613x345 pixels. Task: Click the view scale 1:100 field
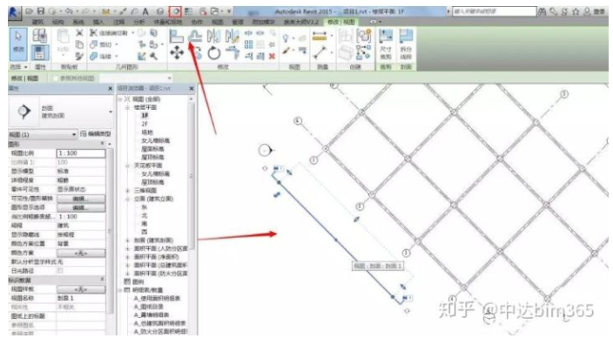click(81, 153)
